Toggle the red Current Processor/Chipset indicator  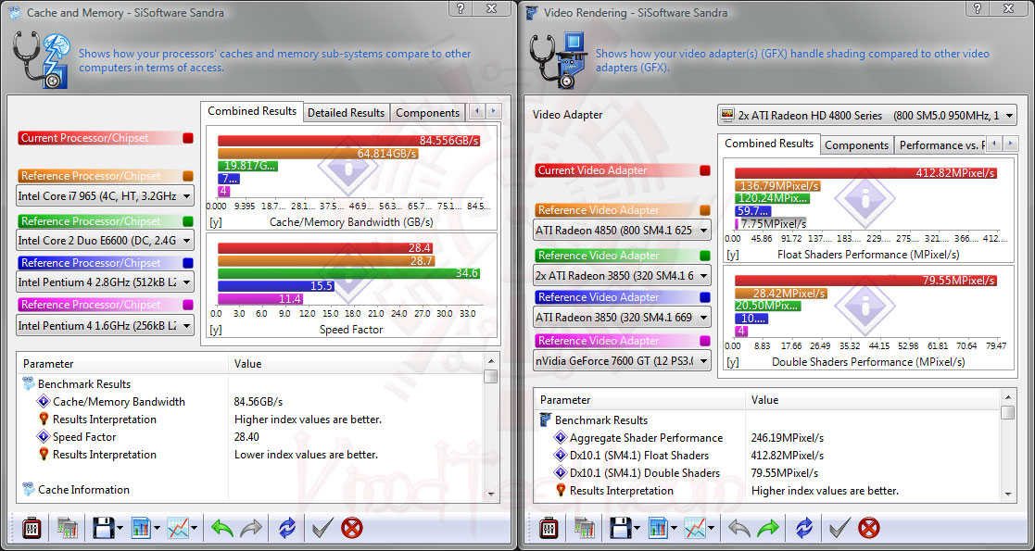(x=187, y=139)
